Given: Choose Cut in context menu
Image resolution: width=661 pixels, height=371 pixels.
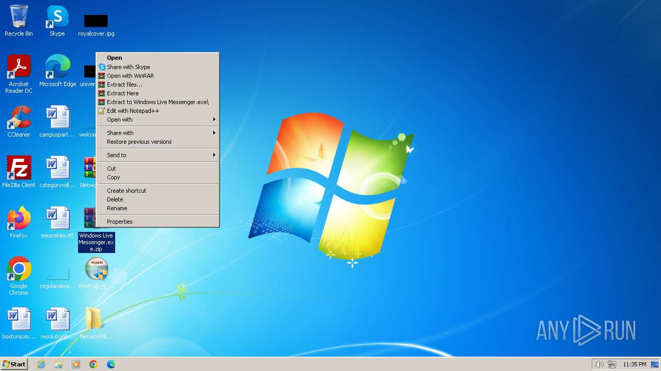Looking at the screenshot, I should coord(158,168).
